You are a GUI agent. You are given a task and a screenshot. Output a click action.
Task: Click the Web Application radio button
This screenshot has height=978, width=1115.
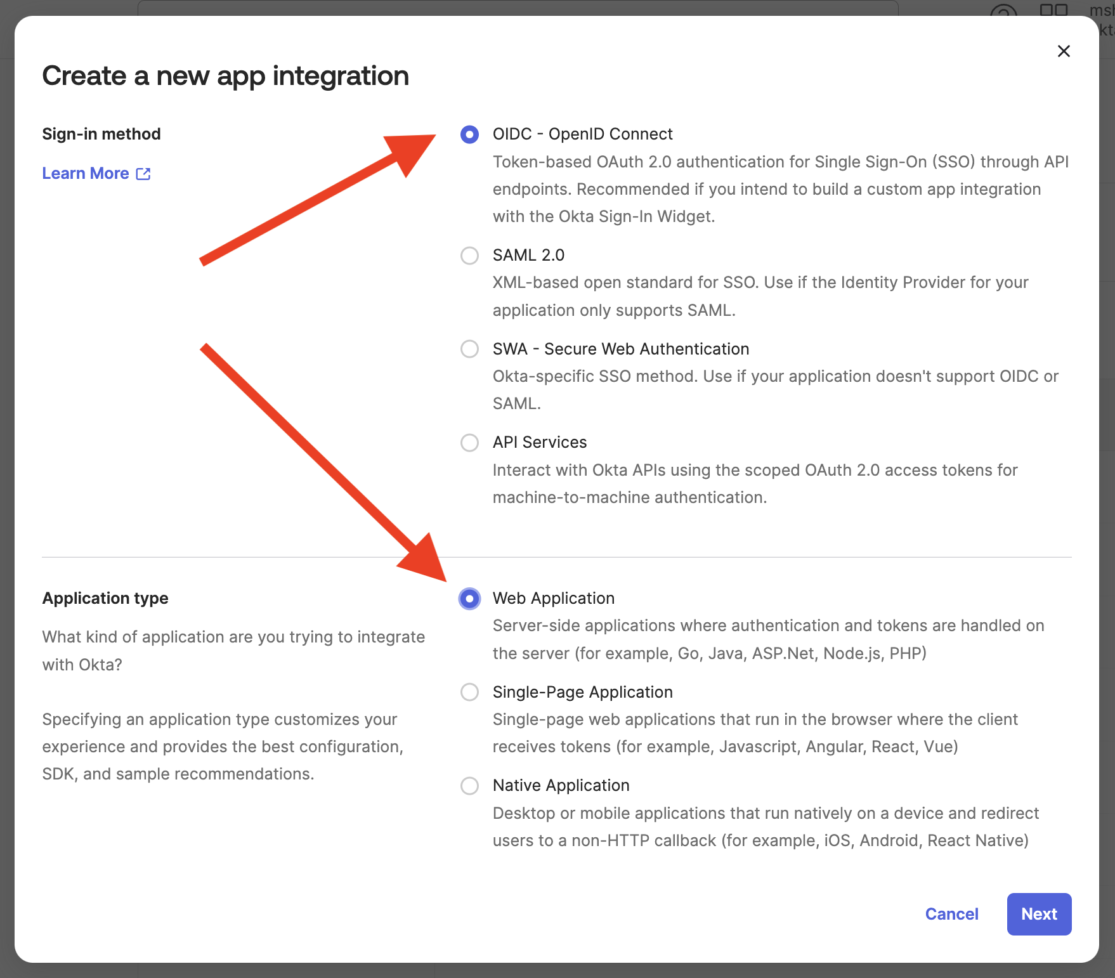(469, 598)
